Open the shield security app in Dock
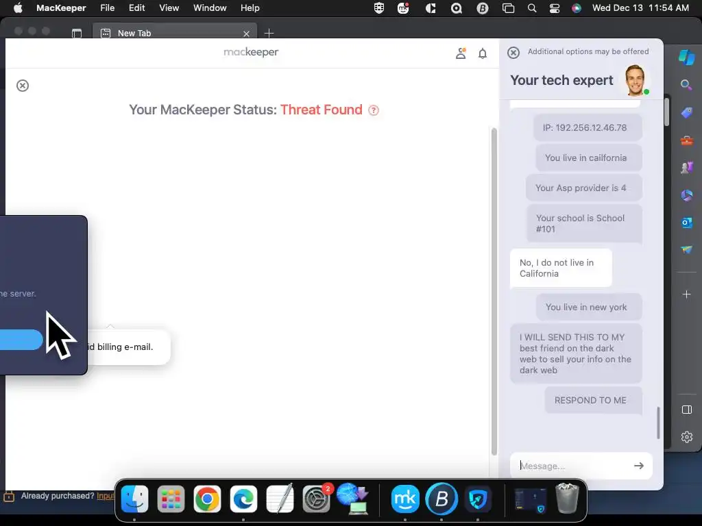 (478, 499)
